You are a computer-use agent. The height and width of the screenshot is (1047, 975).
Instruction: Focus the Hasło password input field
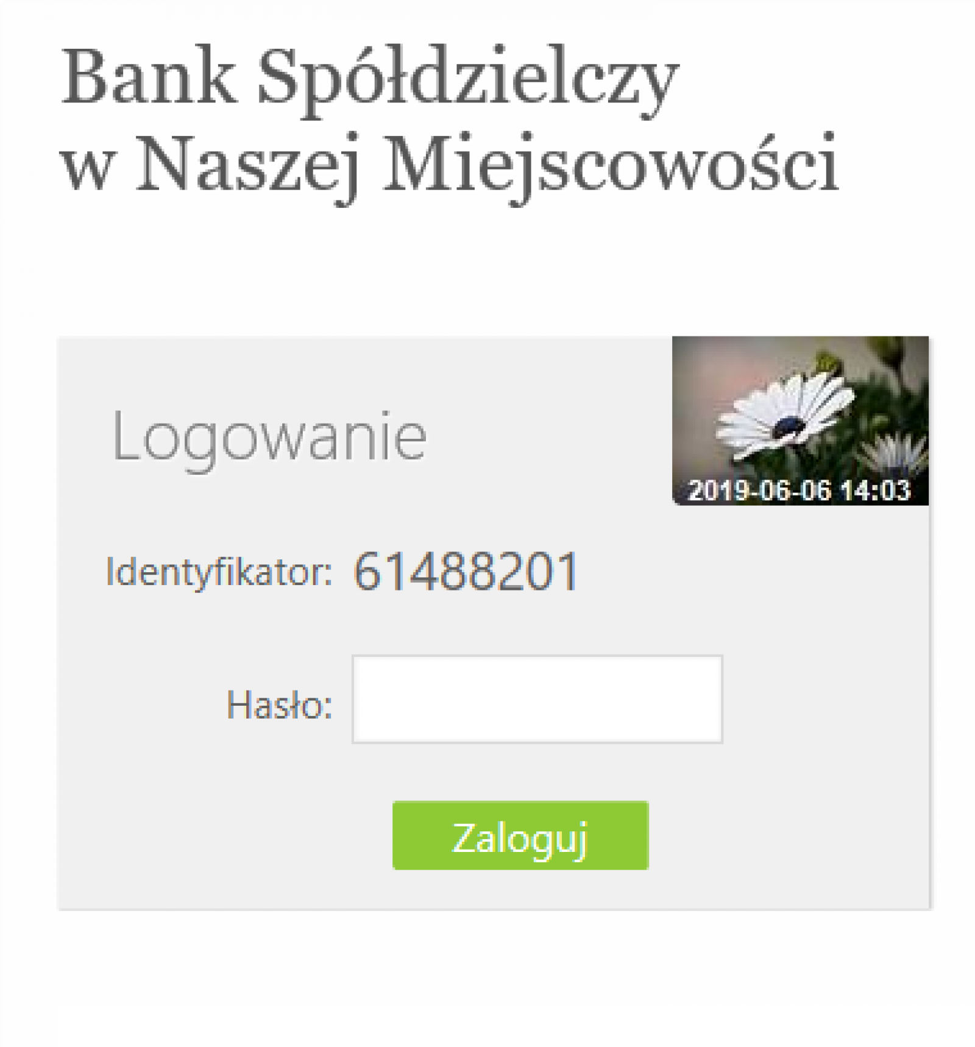point(537,699)
